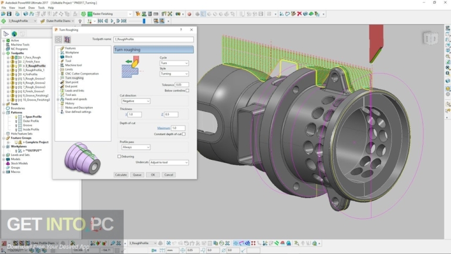Click the light bulb draw-toolpath icon
This screenshot has width=451, height=254.
click(80, 21)
